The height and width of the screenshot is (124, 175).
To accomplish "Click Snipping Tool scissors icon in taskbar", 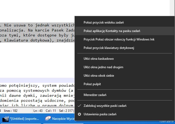I will click(48, 118).
